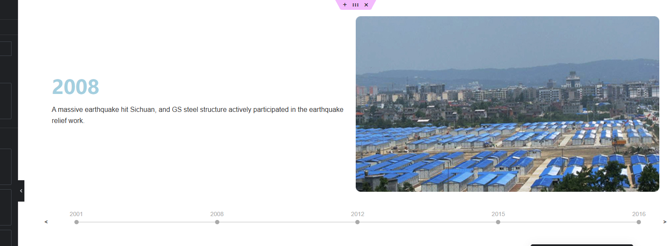This screenshot has height=246, width=670.
Task: Go to the previous timeline entry arrow
Action: 46,222
